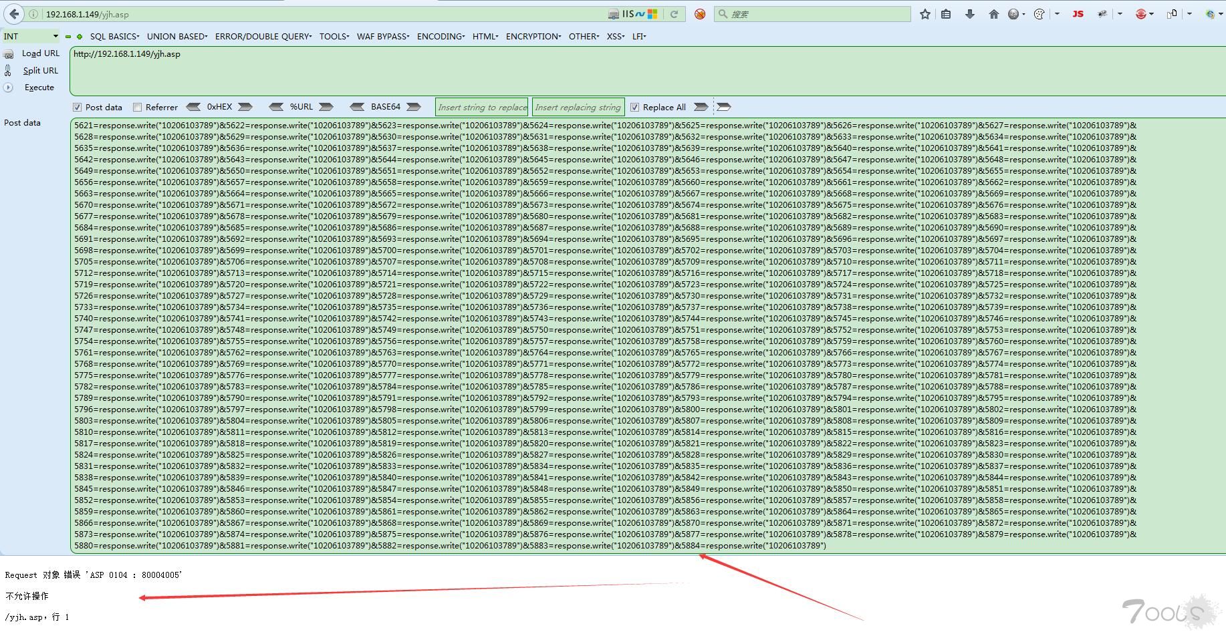Open gray globe icon dropdown arrow

point(1023,14)
